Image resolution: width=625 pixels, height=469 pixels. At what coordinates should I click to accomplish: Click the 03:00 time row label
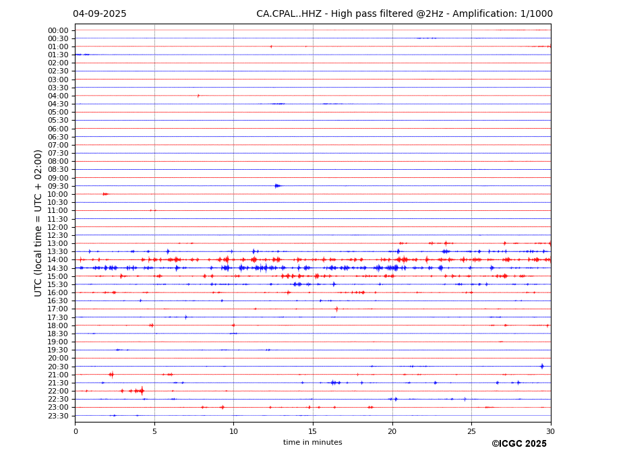(x=58, y=80)
